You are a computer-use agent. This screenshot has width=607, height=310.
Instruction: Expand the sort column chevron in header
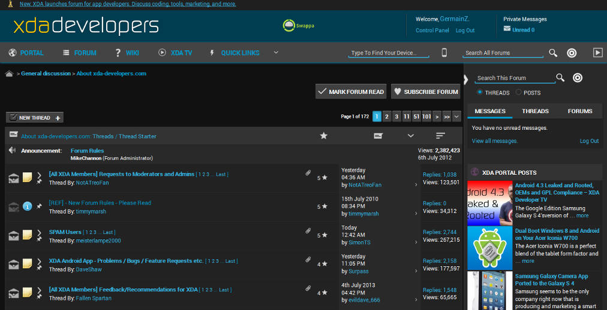tap(411, 136)
